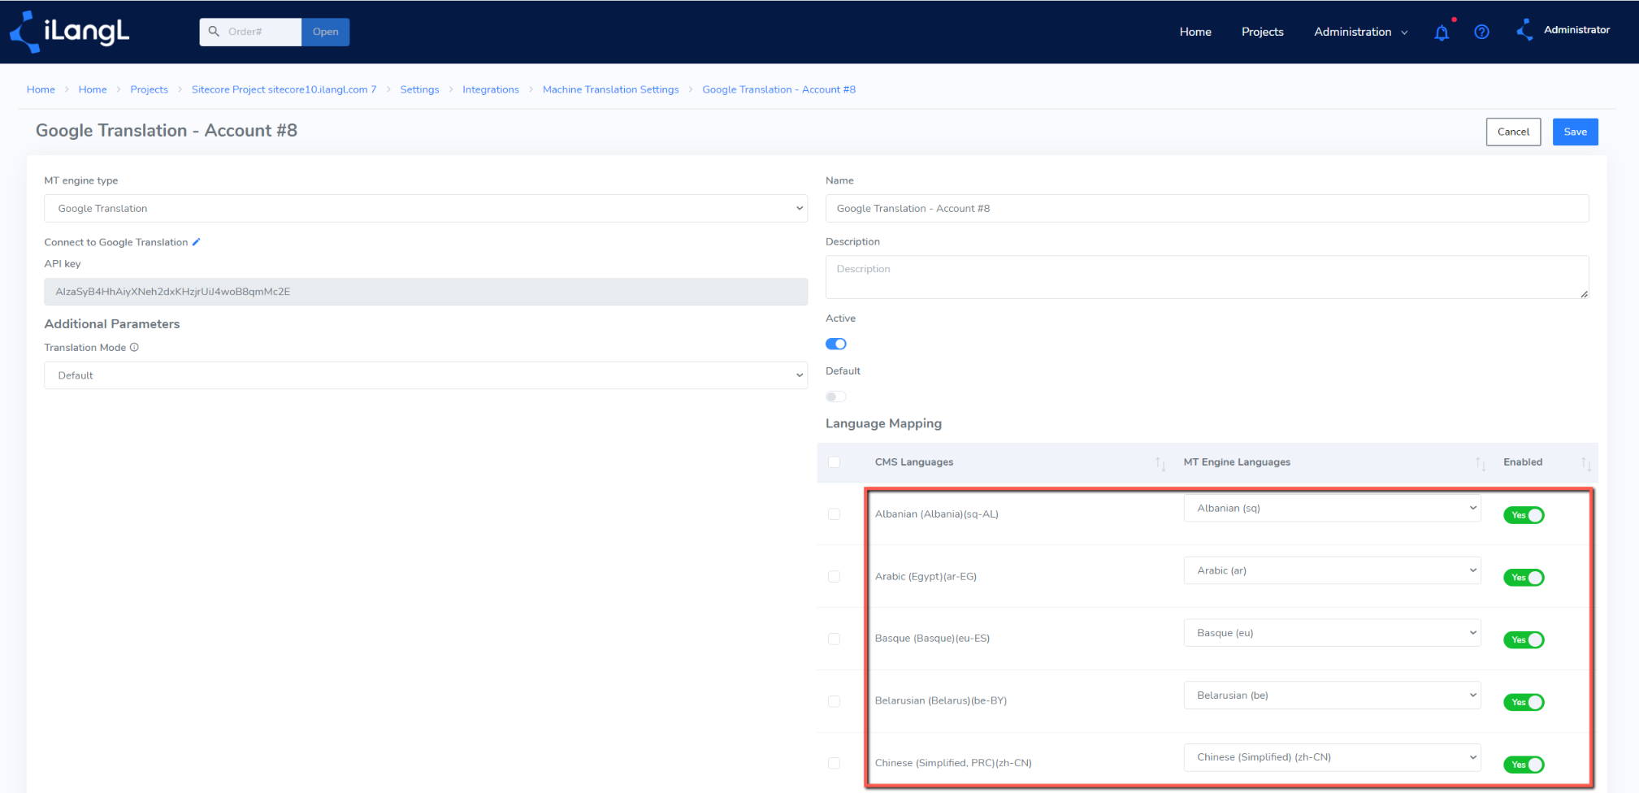The image size is (1639, 793).
Task: Open the notifications bell
Action: tap(1442, 32)
